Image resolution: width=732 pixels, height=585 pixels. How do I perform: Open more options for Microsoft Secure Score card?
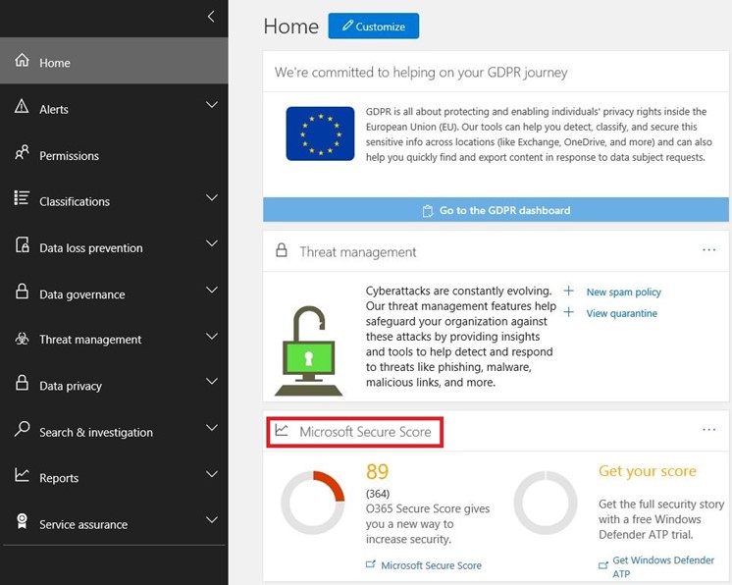708,429
